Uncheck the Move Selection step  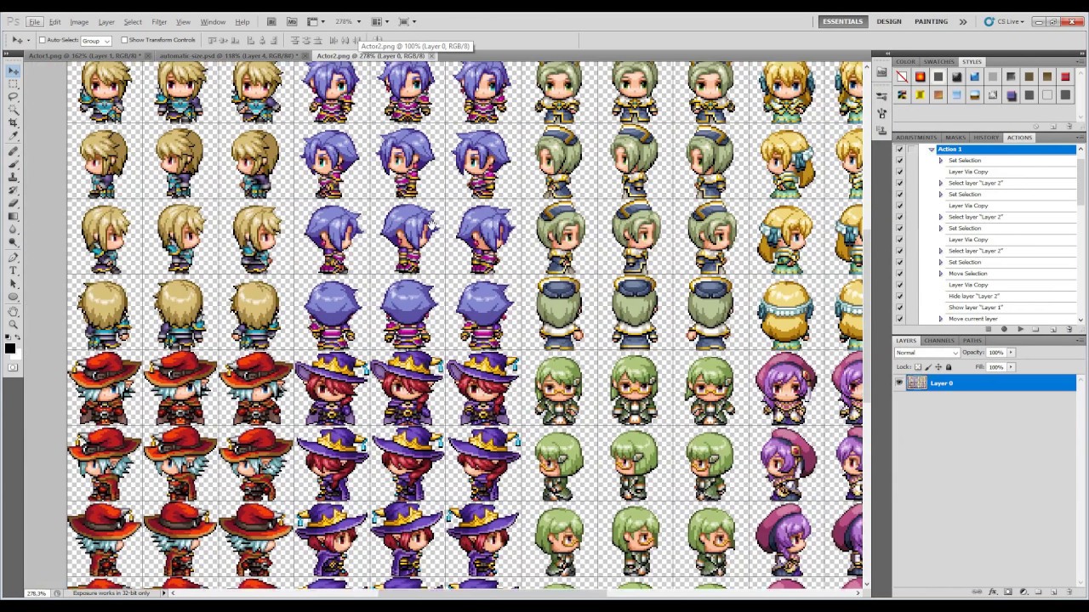click(899, 274)
